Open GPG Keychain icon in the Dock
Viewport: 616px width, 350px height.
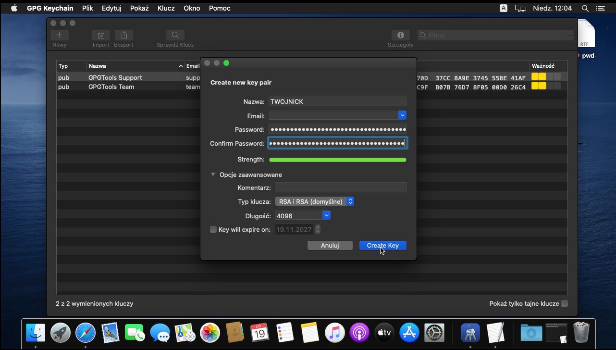pyautogui.click(x=470, y=333)
